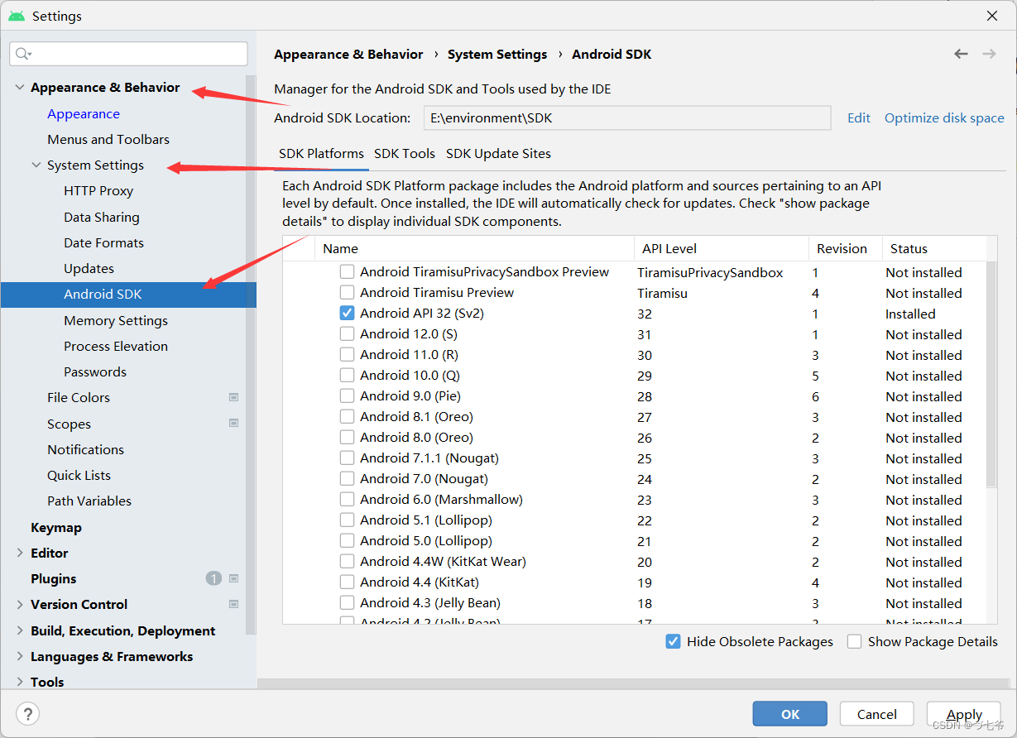Collapse the Appearance & Behavior section
1017x738 pixels.
pyautogui.click(x=20, y=87)
